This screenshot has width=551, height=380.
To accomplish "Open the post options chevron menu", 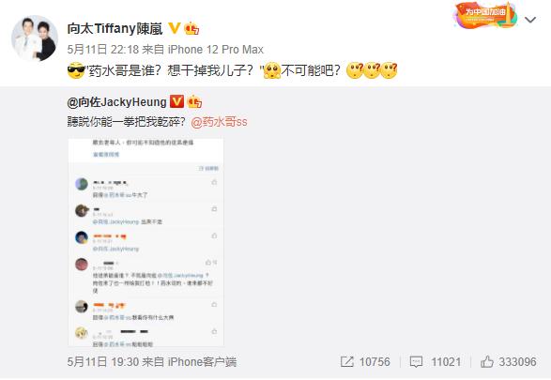I will click(530, 20).
